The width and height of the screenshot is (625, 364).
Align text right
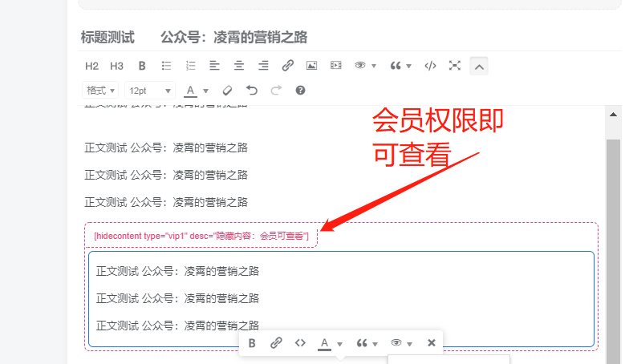(x=263, y=66)
